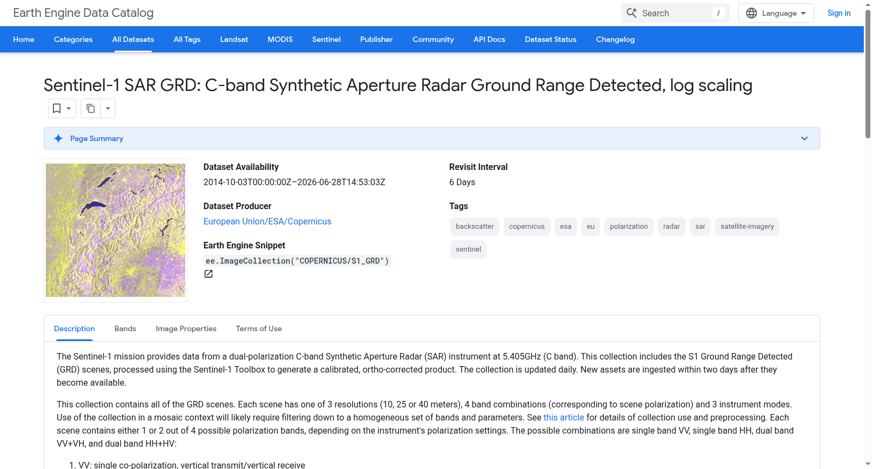
Task: Click the backscatter tag
Action: point(475,227)
